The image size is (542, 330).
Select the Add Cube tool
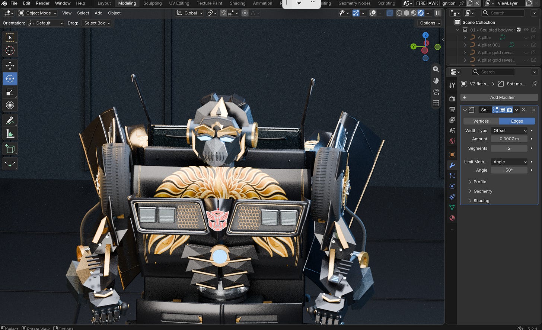[x=10, y=149]
